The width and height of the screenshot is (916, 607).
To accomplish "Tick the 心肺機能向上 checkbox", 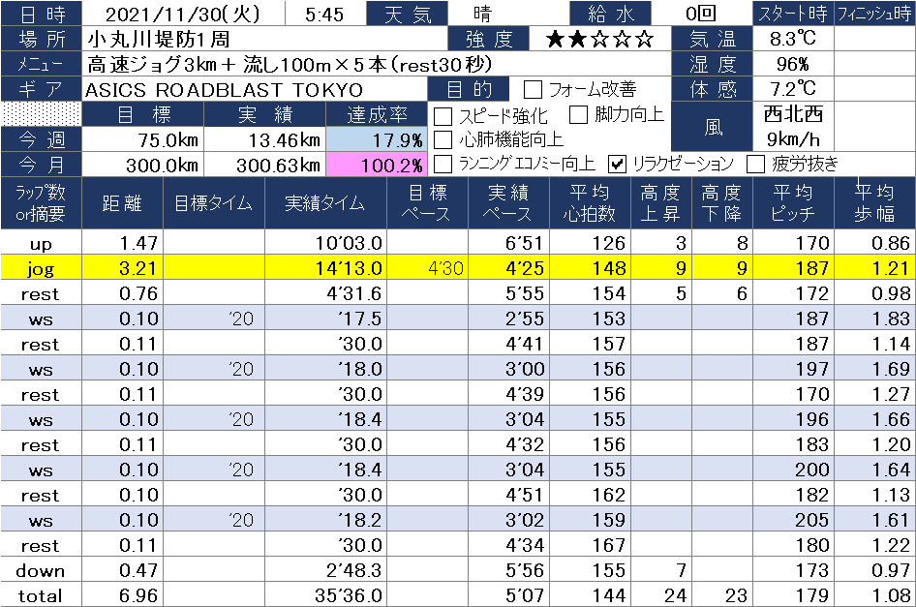I will (x=443, y=139).
